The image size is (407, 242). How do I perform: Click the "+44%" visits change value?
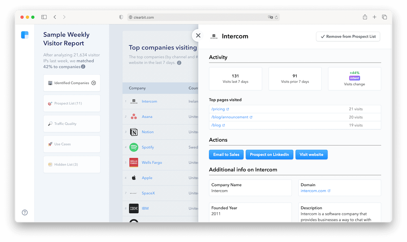(354, 73)
